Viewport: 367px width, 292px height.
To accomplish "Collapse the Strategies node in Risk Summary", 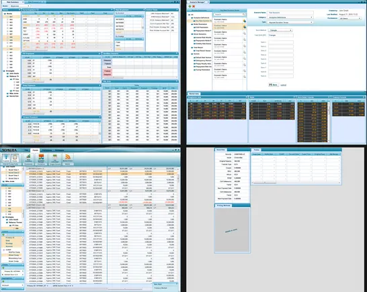I will [x=4, y=71].
